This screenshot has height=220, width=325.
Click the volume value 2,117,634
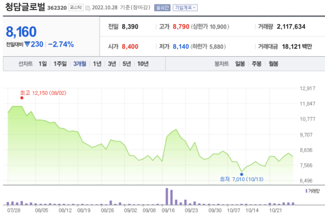[x=291, y=27]
